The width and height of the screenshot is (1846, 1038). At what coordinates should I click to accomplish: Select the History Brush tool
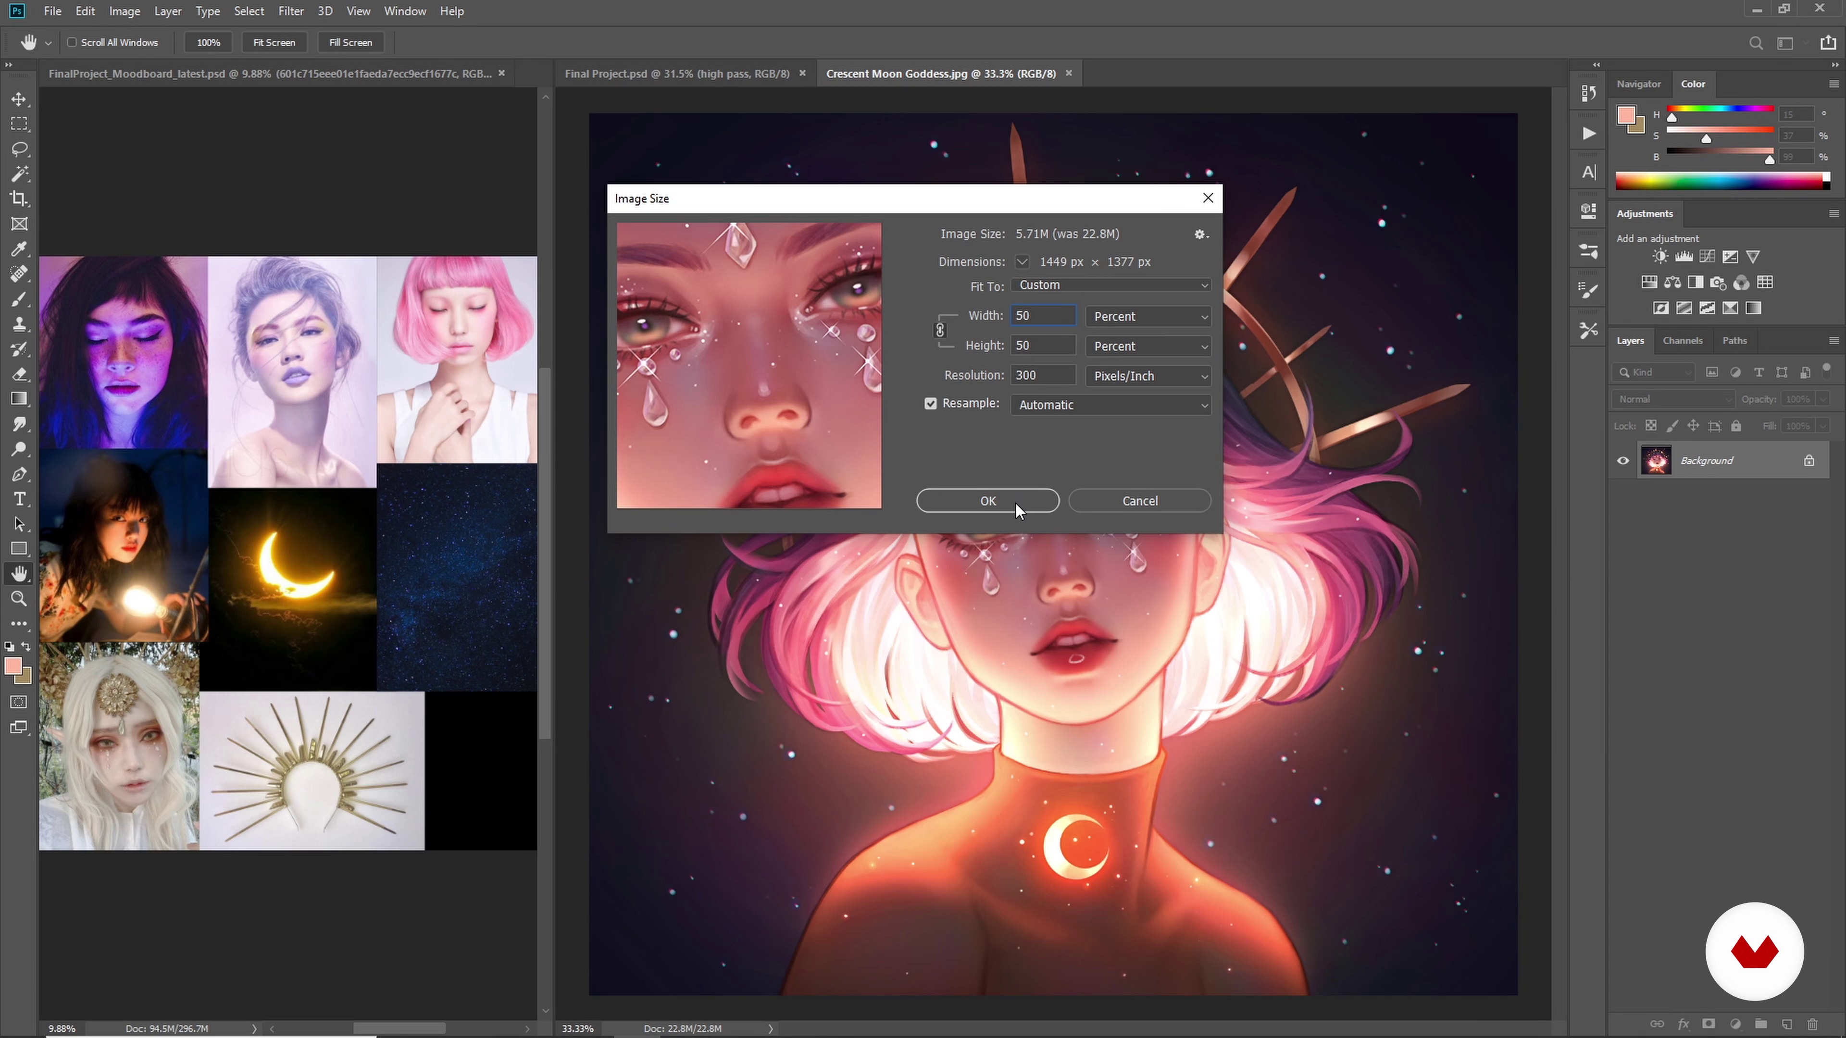19,349
